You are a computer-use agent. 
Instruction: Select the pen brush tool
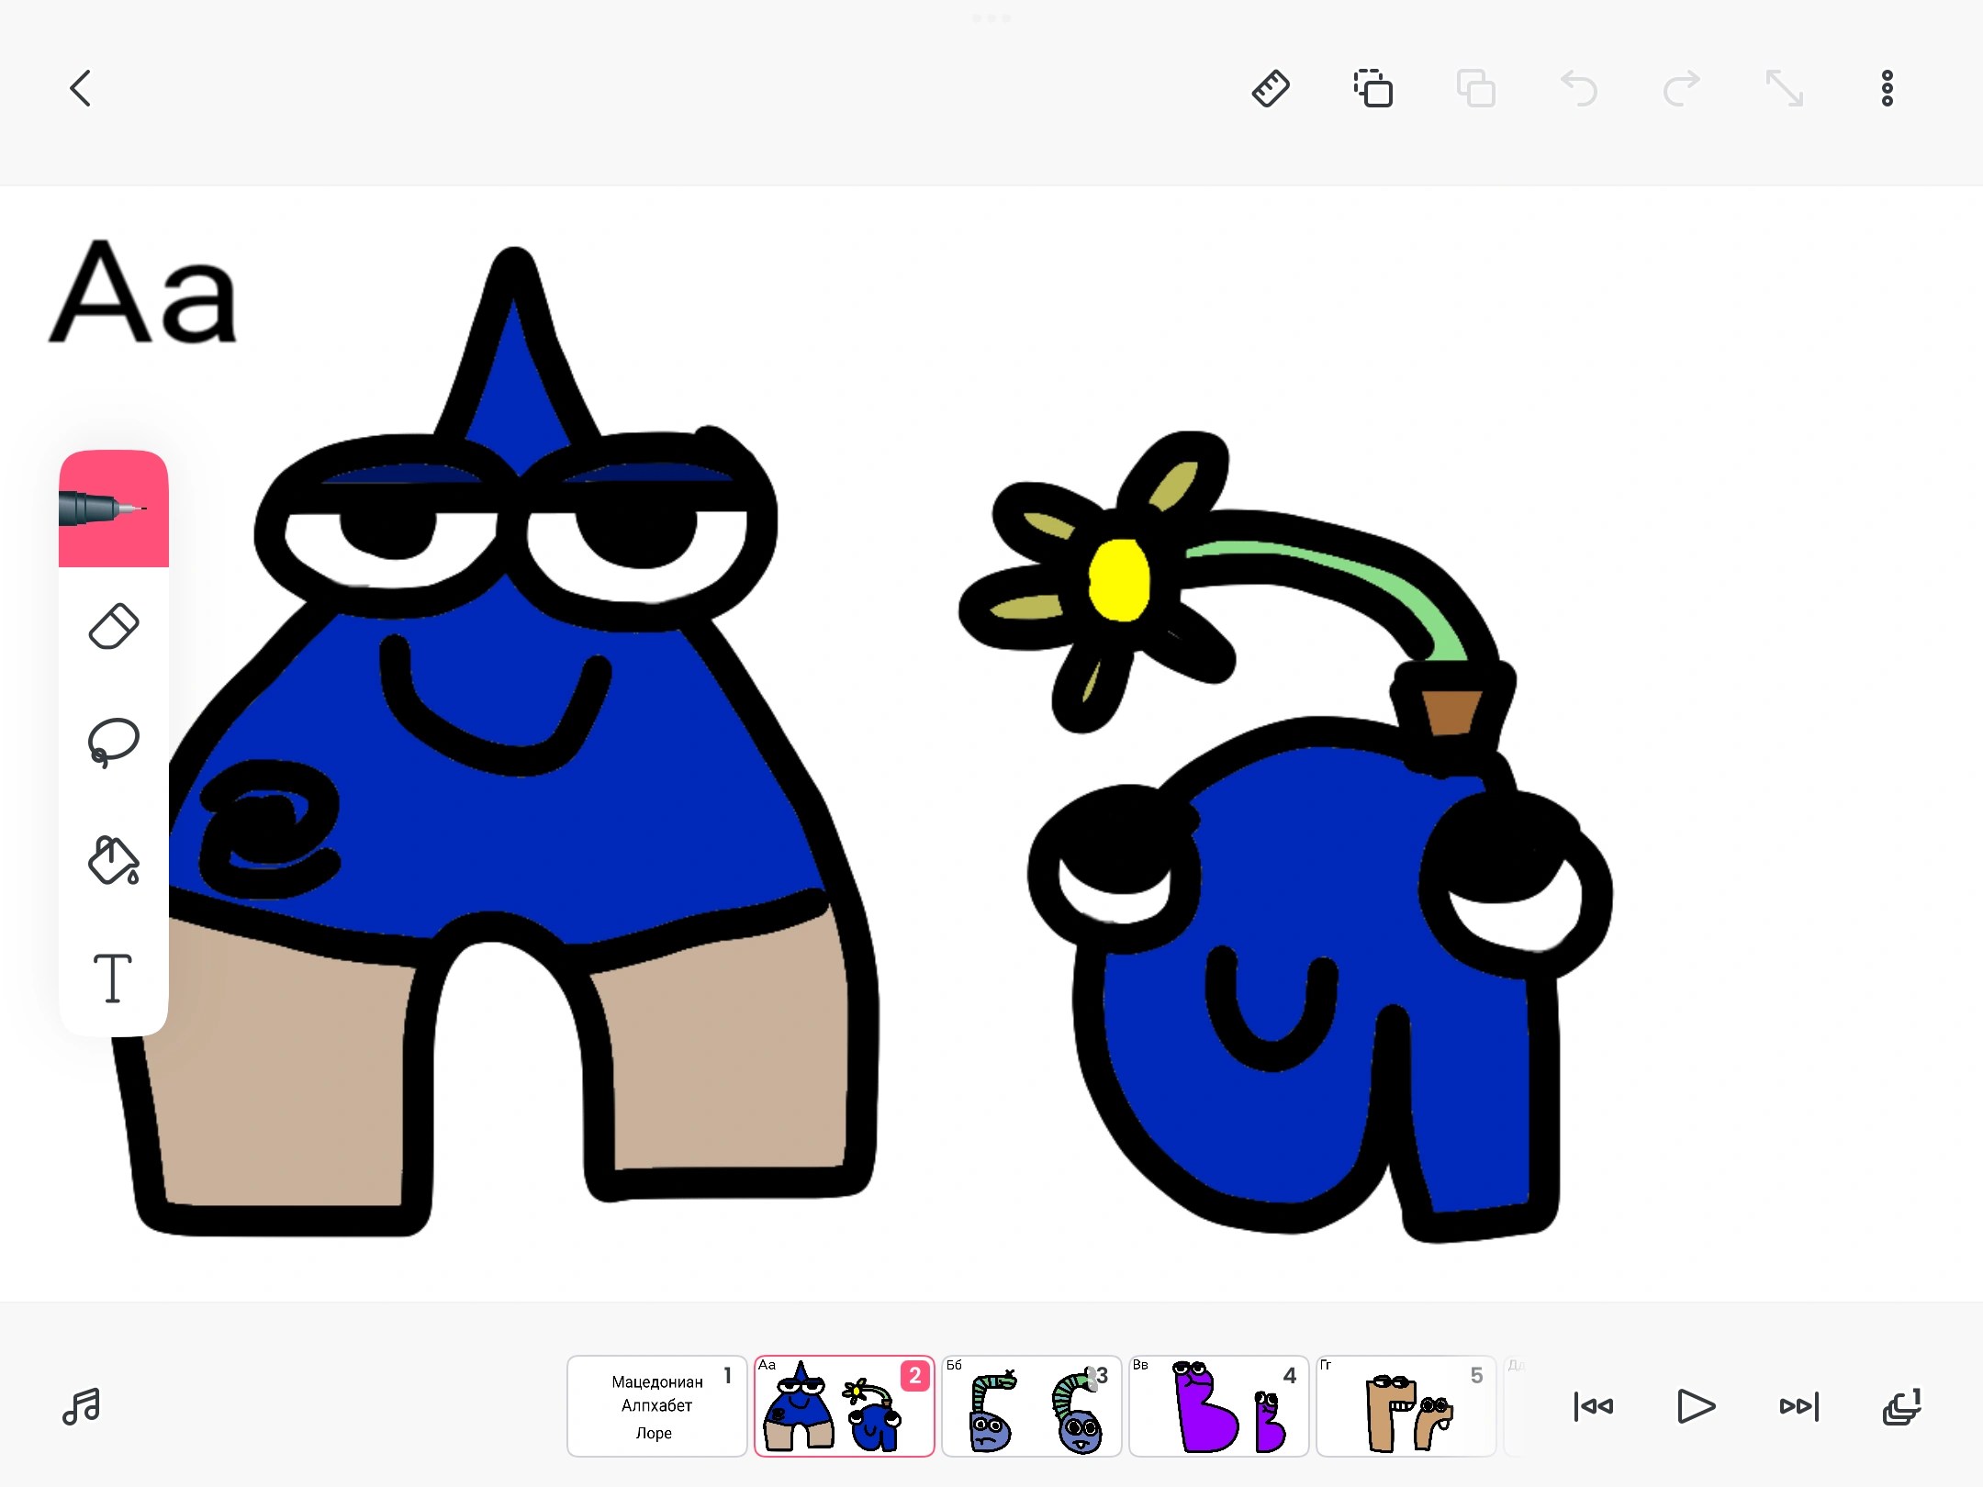point(114,509)
